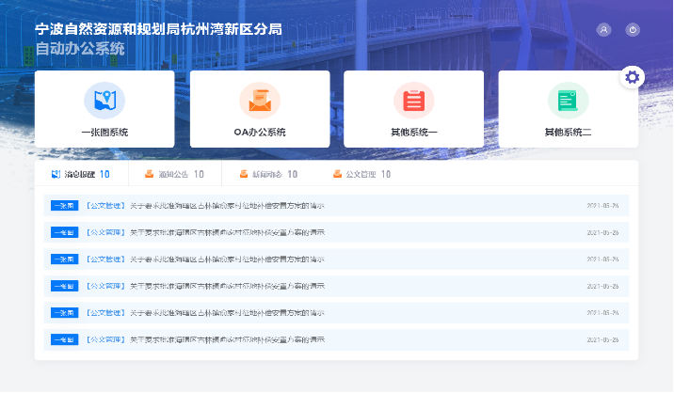Viewport: 674px width, 393px height.
Task: Click the map icon for 一张图系统
Action: (104, 99)
